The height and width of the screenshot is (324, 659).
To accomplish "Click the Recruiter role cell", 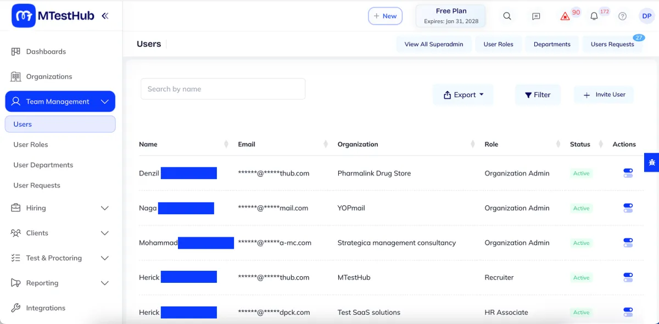I will tap(499, 277).
